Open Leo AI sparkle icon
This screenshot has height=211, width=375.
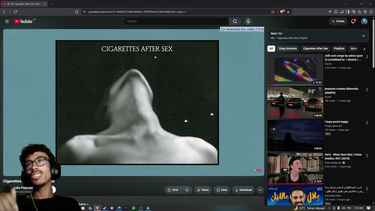pyautogui.click(x=359, y=12)
